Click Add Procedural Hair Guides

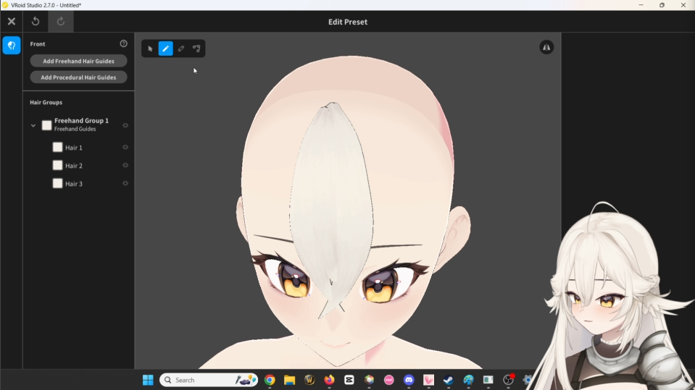tap(78, 77)
